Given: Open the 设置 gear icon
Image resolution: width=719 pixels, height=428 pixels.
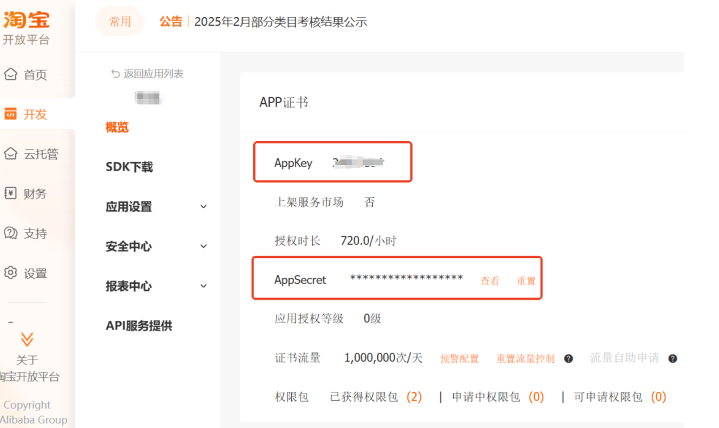Looking at the screenshot, I should (x=10, y=273).
